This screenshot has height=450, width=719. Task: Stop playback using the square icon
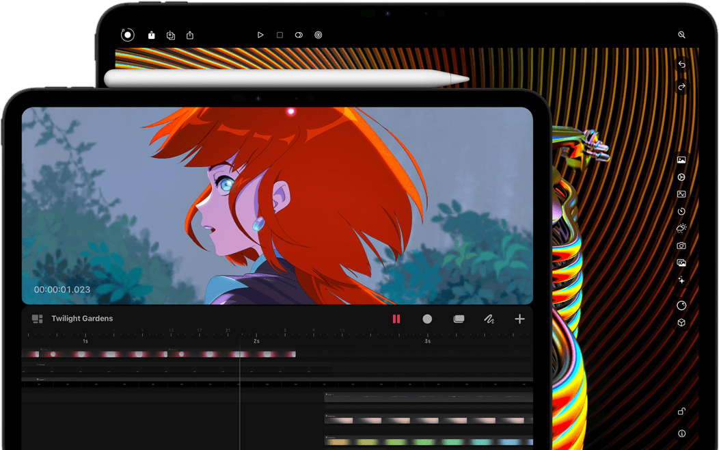tap(280, 35)
